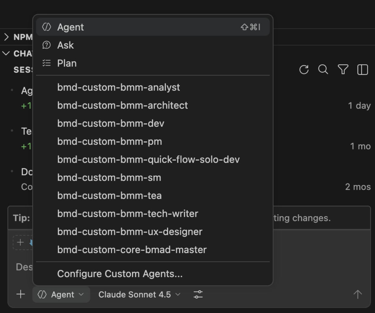Image resolution: width=375 pixels, height=313 pixels.
Task: Click the split panel layout icon
Action: (x=362, y=70)
